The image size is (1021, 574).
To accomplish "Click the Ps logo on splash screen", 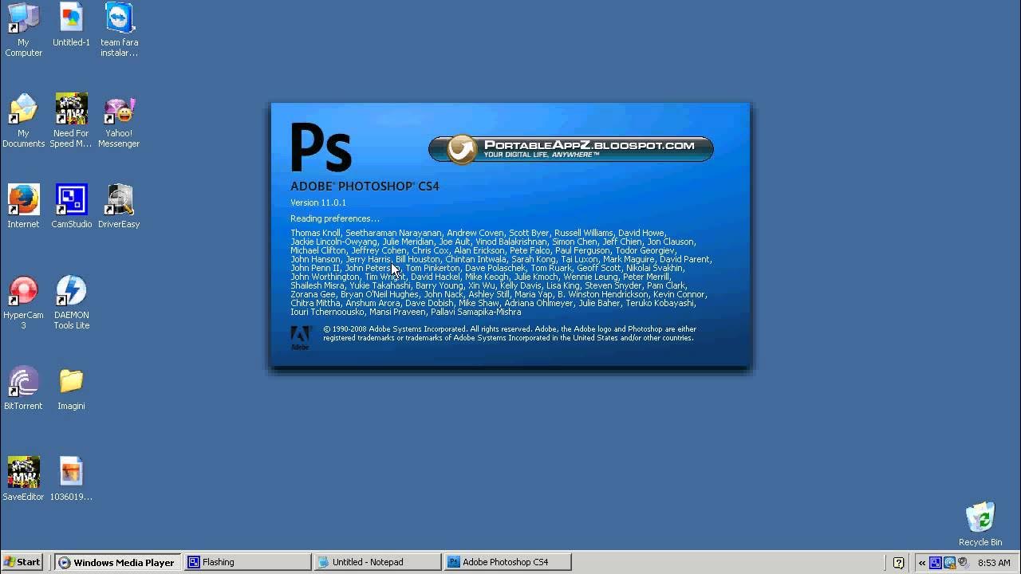I will (320, 147).
